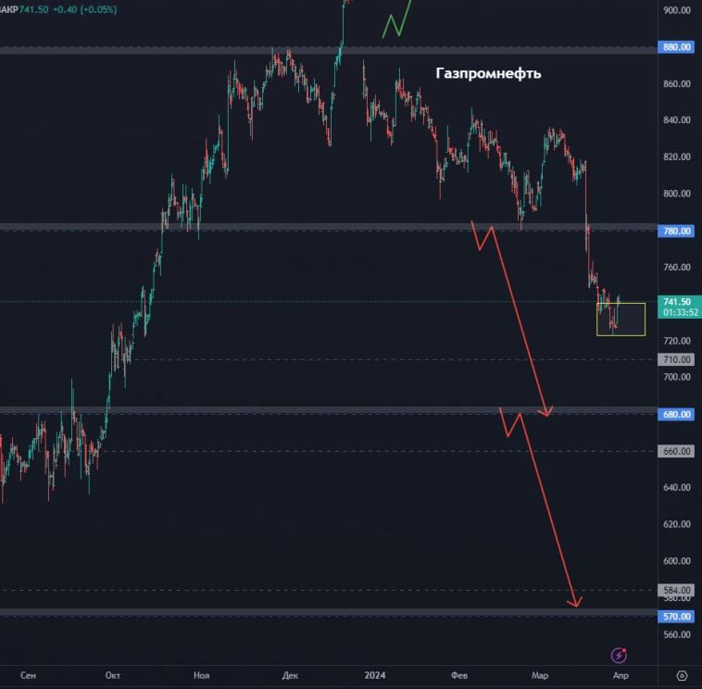The width and height of the screenshot is (702, 689).
Task: Click the 700.00 price scale value
Action: pyautogui.click(x=677, y=377)
